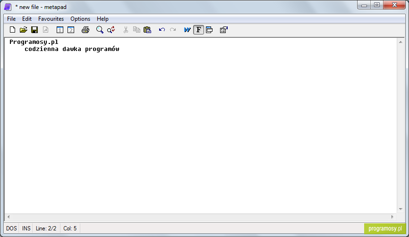Open the Options menu
Screen dimensions: 409x237
coord(80,19)
